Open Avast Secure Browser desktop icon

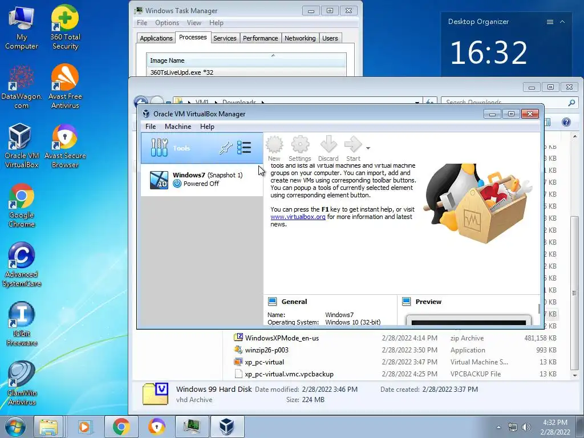click(65, 147)
